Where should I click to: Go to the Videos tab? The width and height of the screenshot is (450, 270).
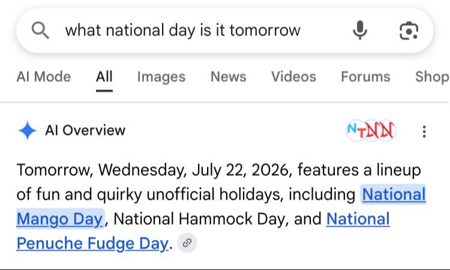point(293,77)
